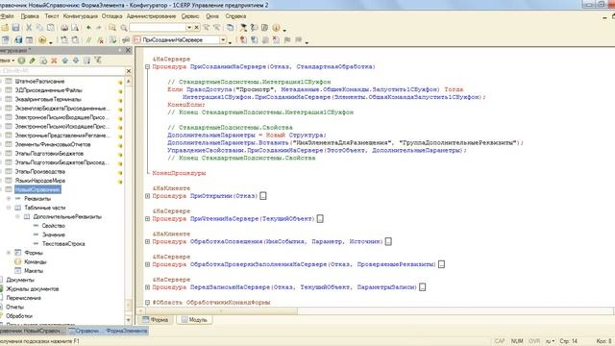Cut selection with the scissors icon

29,28
